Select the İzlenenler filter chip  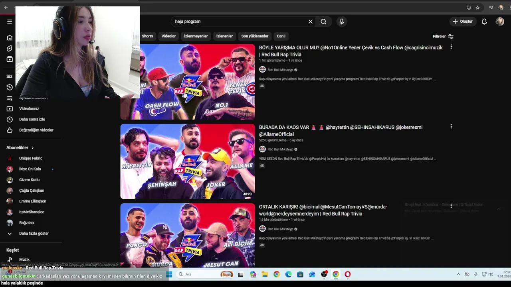[224, 36]
